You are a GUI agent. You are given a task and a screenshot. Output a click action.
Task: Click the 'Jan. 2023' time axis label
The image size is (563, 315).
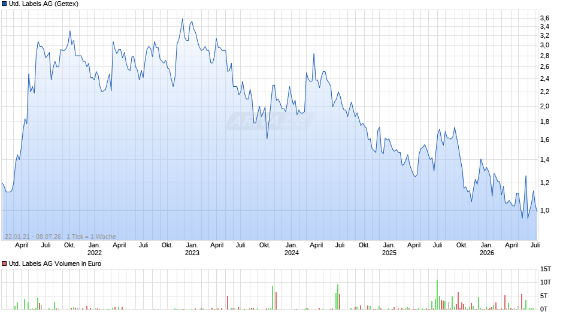tap(192, 249)
